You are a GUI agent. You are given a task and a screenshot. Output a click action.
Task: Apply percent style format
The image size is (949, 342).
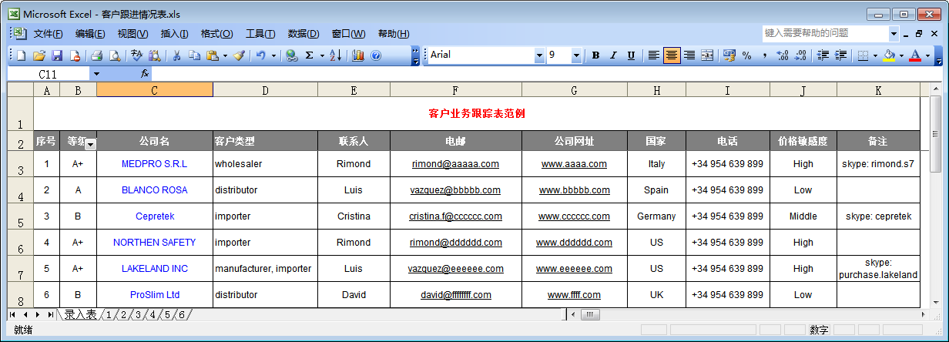click(x=746, y=55)
